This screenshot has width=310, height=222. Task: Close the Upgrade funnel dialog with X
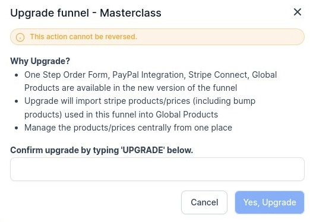[298, 12]
